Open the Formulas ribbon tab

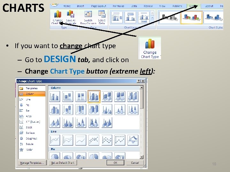click(119, 6)
